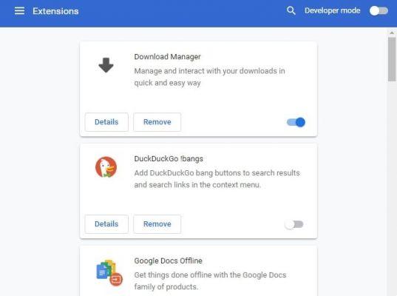This screenshot has width=397, height=296.
Task: Click description 'Manage and interact with your downloads'
Action: (x=209, y=77)
